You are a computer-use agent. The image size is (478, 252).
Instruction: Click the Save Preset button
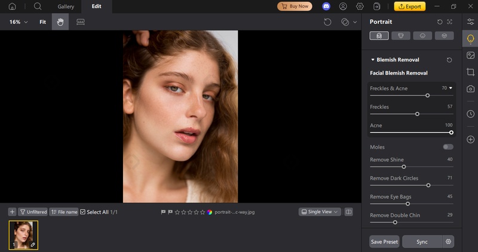pyautogui.click(x=384, y=242)
